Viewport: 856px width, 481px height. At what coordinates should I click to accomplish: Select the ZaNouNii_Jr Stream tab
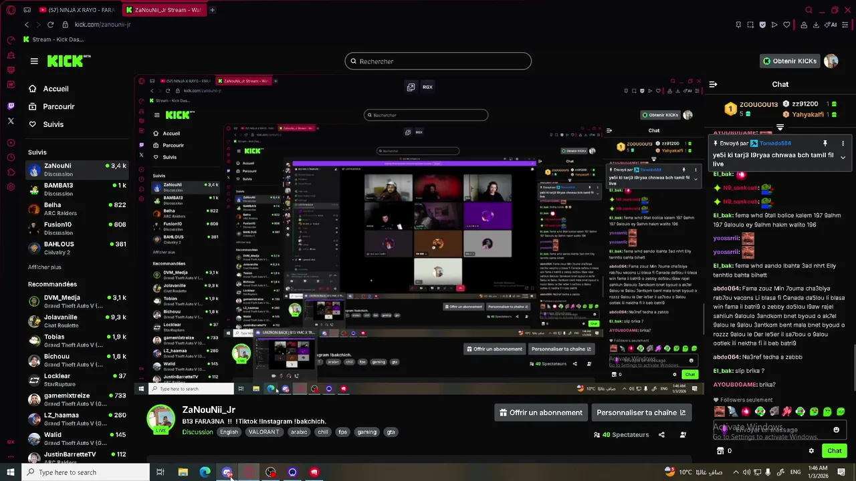coord(164,10)
